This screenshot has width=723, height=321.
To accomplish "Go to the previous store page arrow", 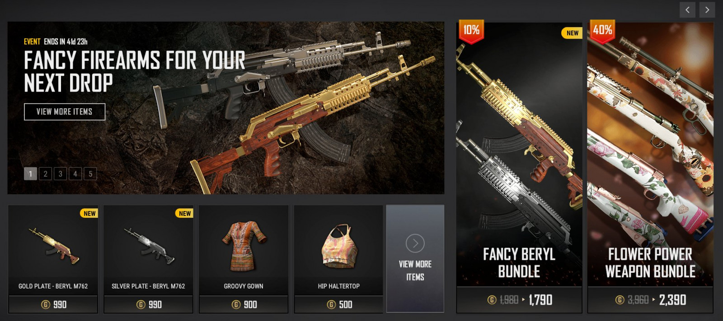I will 687,10.
